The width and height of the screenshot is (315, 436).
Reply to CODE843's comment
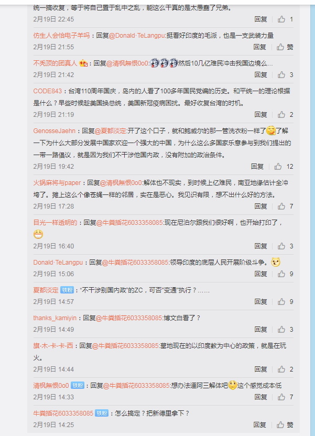click(x=260, y=115)
